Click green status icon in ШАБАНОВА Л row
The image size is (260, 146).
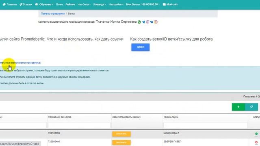pos(256,133)
